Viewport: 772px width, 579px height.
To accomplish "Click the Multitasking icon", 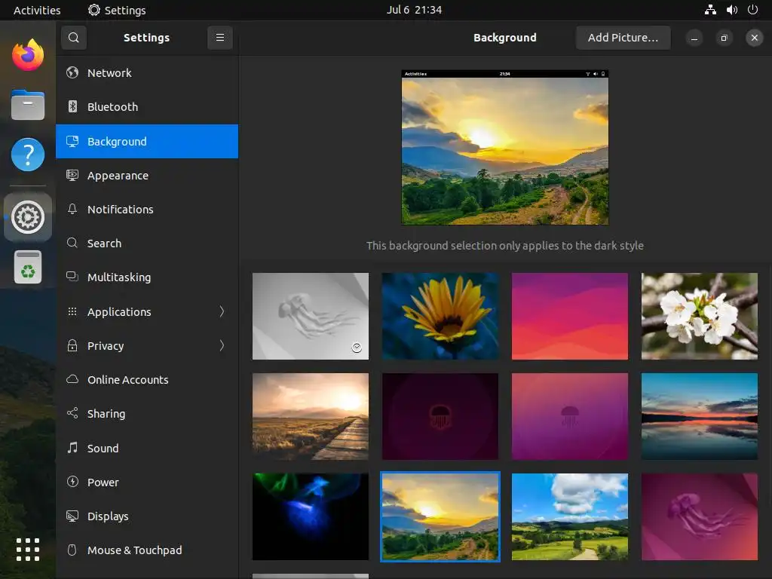I will 72,277.
